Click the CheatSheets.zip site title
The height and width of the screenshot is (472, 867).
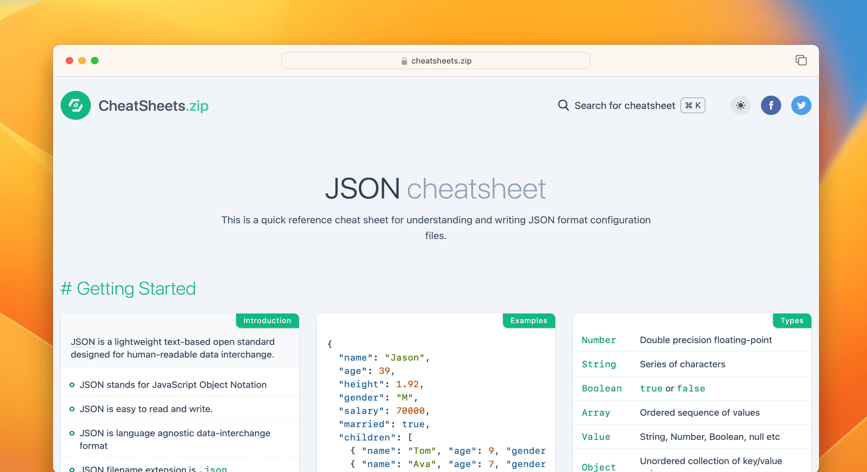click(x=153, y=106)
